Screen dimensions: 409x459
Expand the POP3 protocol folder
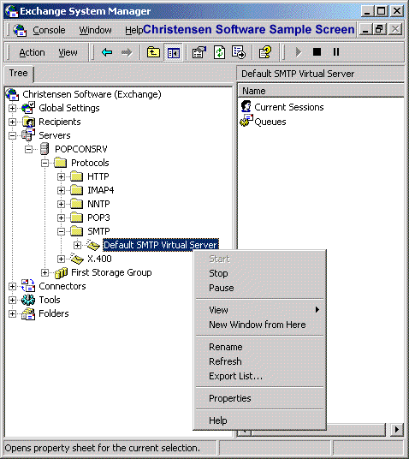(61, 218)
